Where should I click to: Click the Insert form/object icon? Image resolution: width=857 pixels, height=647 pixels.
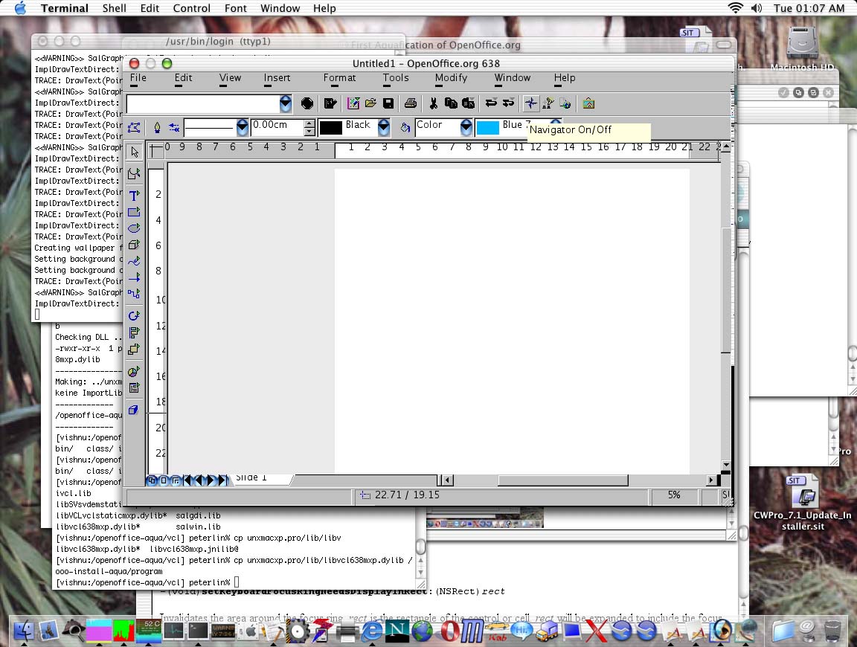pyautogui.click(x=135, y=388)
